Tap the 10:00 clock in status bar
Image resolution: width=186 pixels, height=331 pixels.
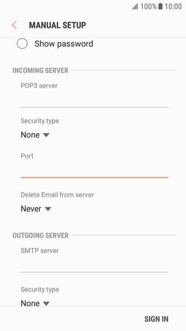pyautogui.click(x=173, y=6)
